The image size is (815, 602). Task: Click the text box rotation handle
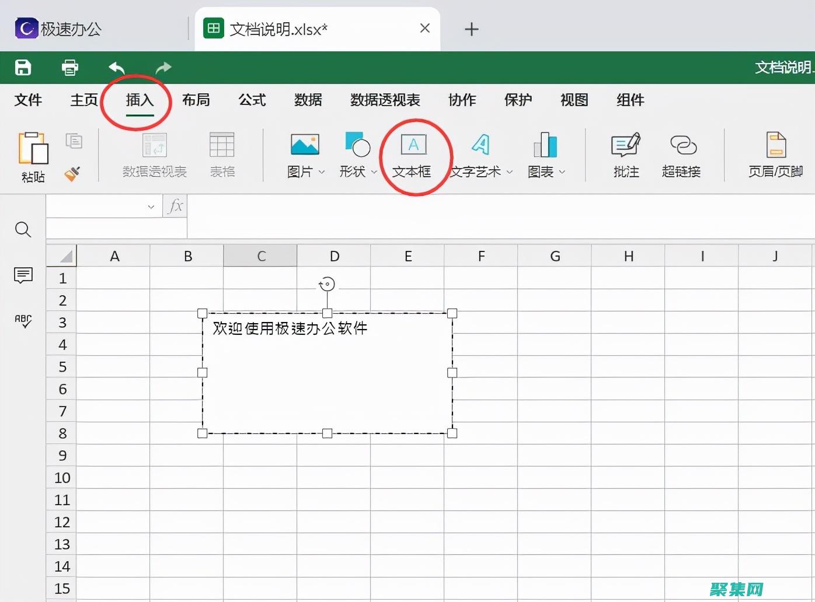[327, 284]
